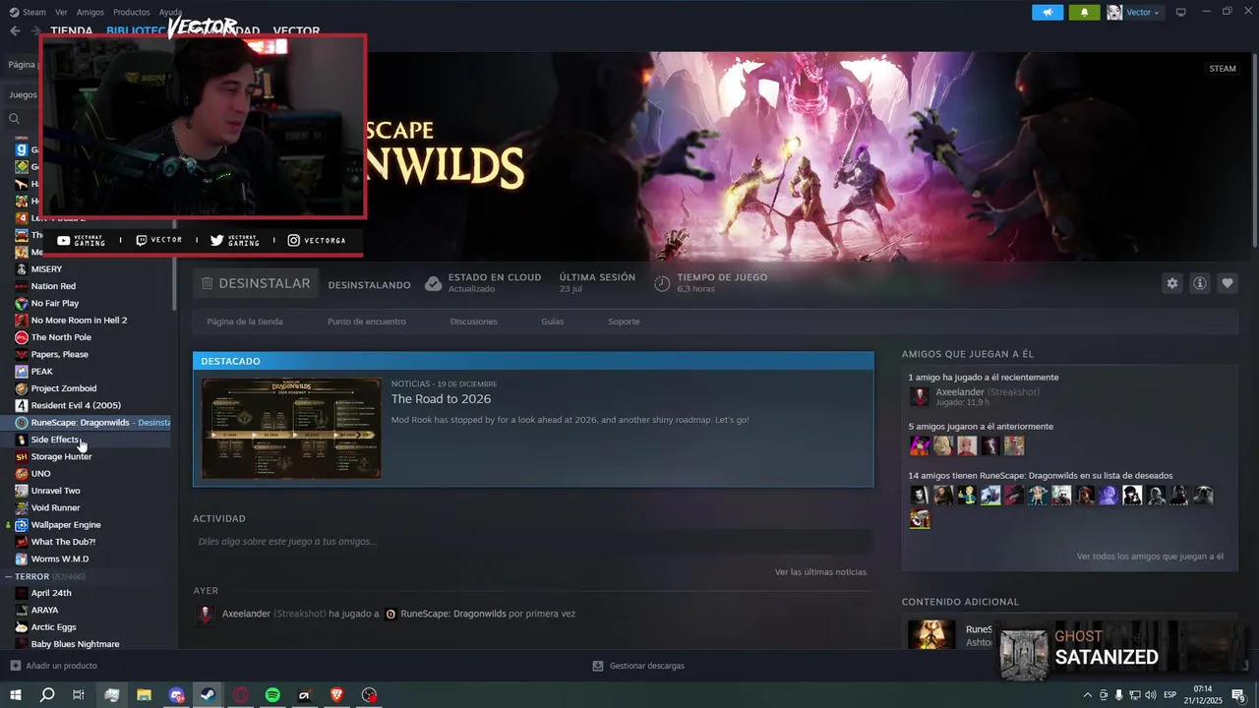Select No Fair Play game icon
Image resolution: width=1259 pixels, height=708 pixels.
click(x=22, y=303)
